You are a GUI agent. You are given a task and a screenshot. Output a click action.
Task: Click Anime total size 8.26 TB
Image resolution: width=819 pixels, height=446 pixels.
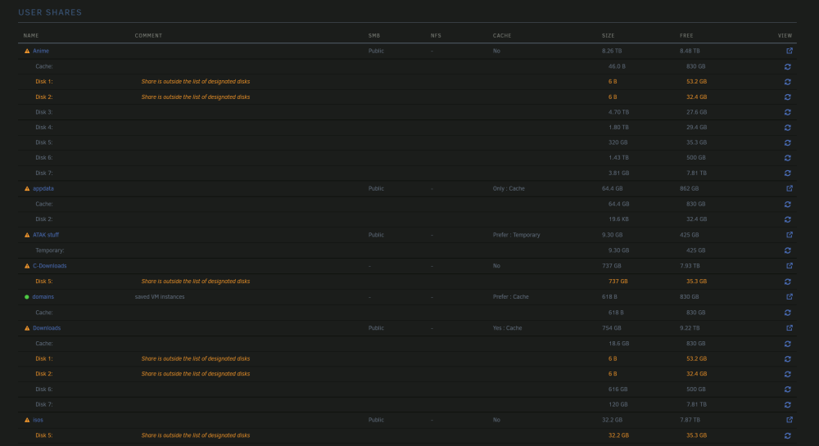[612, 51]
